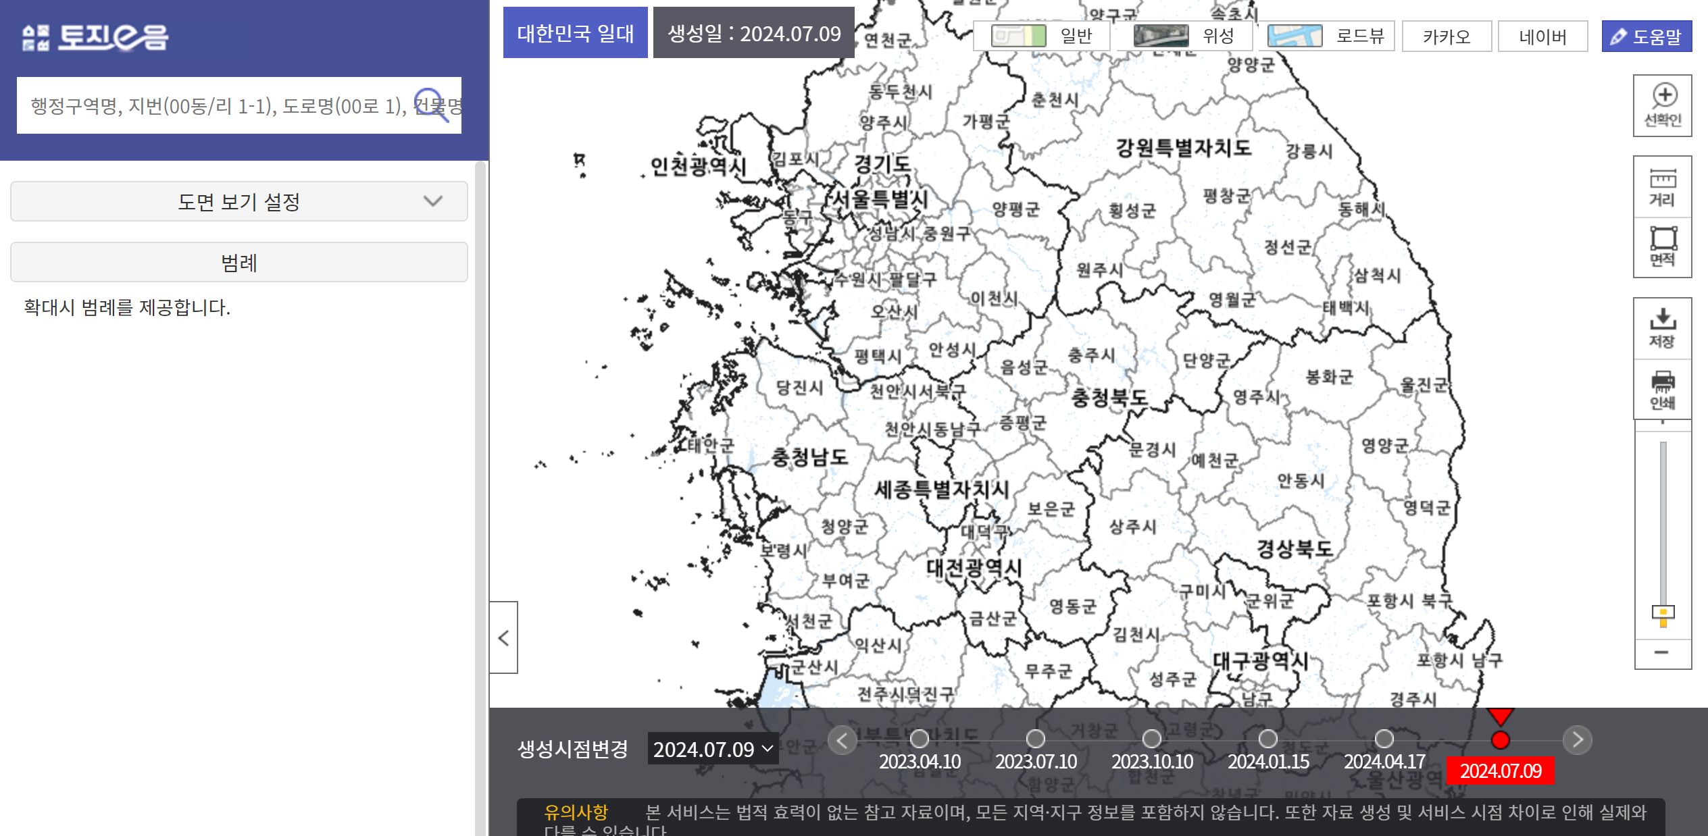This screenshot has height=836, width=1708.
Task: Click the 인쇄 print icon
Action: coord(1662,390)
